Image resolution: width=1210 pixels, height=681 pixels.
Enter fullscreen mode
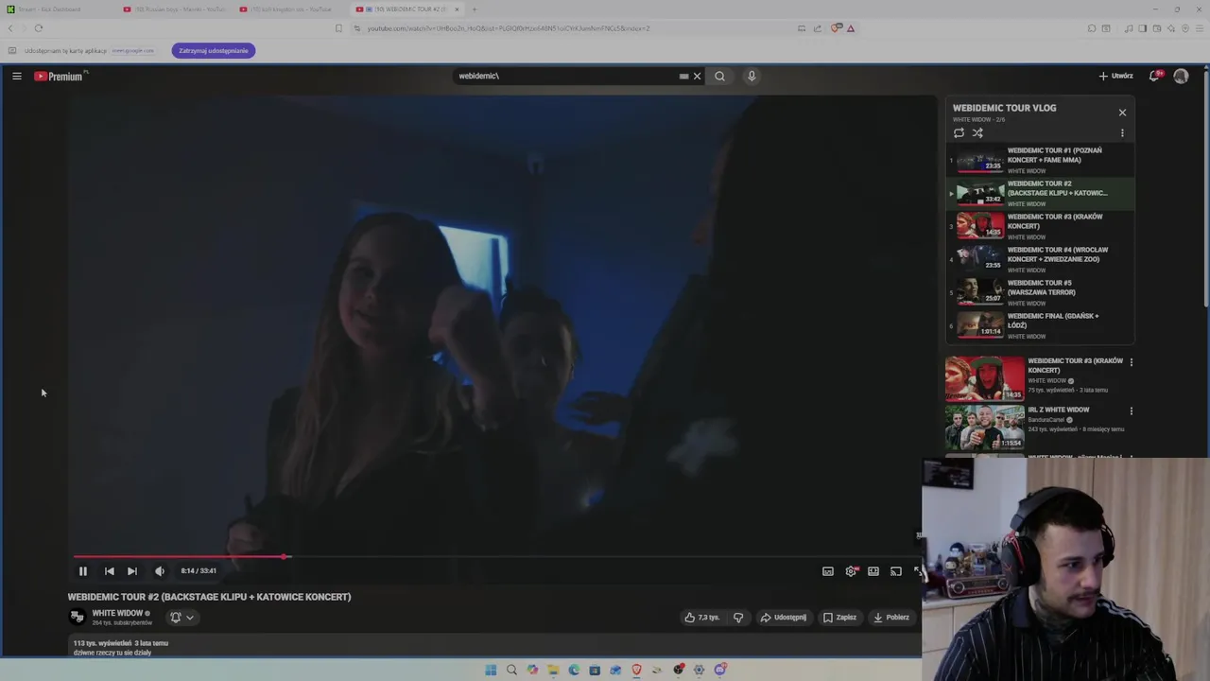point(916,570)
